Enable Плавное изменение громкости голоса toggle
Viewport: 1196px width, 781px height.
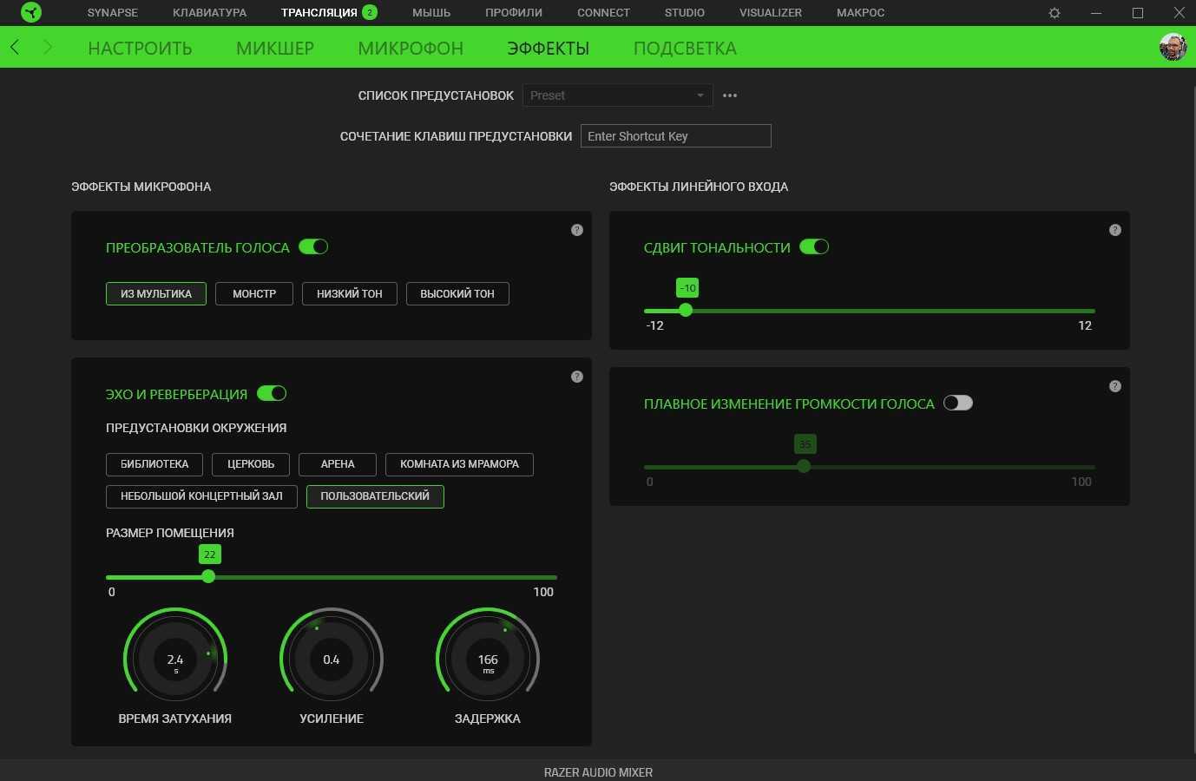tap(958, 404)
